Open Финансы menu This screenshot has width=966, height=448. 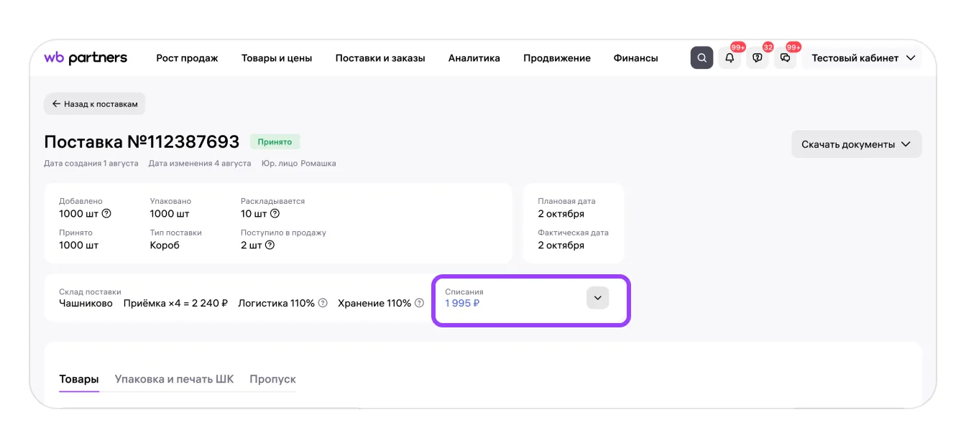coord(636,58)
